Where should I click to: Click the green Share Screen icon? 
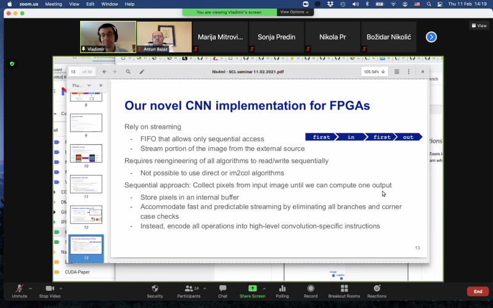click(252, 288)
